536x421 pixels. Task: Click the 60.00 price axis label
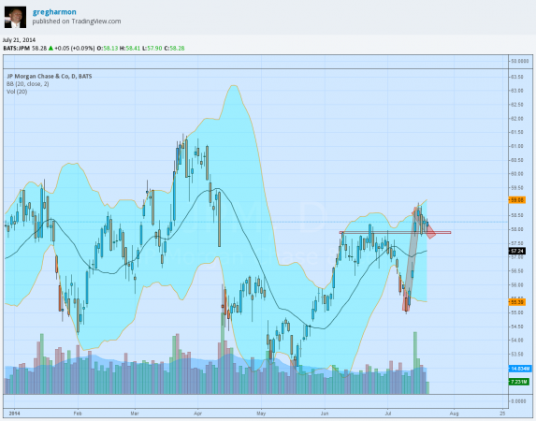pyautogui.click(x=517, y=174)
